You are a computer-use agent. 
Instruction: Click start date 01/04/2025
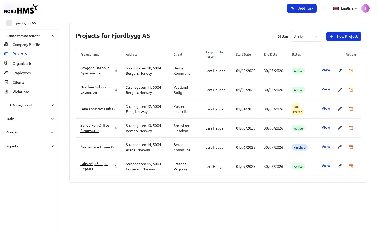pos(246,109)
